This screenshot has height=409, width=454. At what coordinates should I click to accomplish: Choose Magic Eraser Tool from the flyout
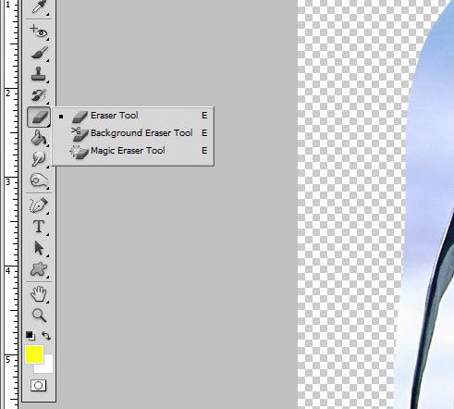coord(133,151)
